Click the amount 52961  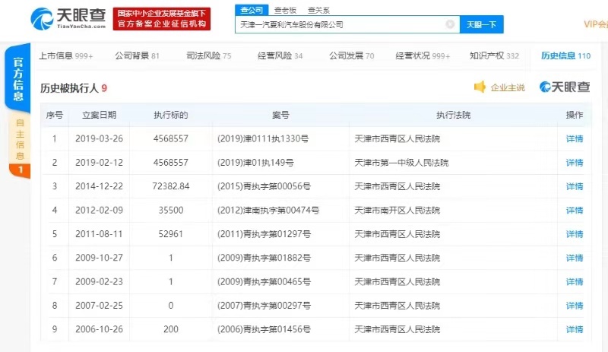[x=170, y=234]
